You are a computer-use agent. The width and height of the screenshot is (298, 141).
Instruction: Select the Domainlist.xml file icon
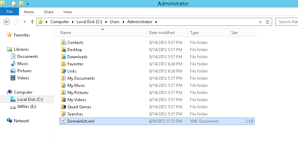[x=63, y=121]
